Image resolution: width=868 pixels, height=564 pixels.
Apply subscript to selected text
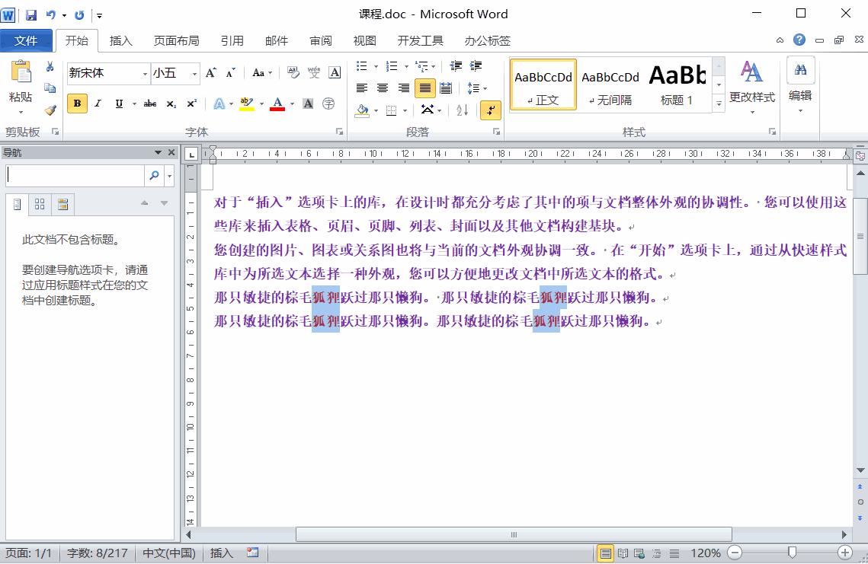point(171,103)
